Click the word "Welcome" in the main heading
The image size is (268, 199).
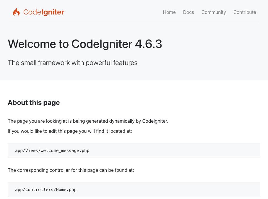tap(32, 44)
